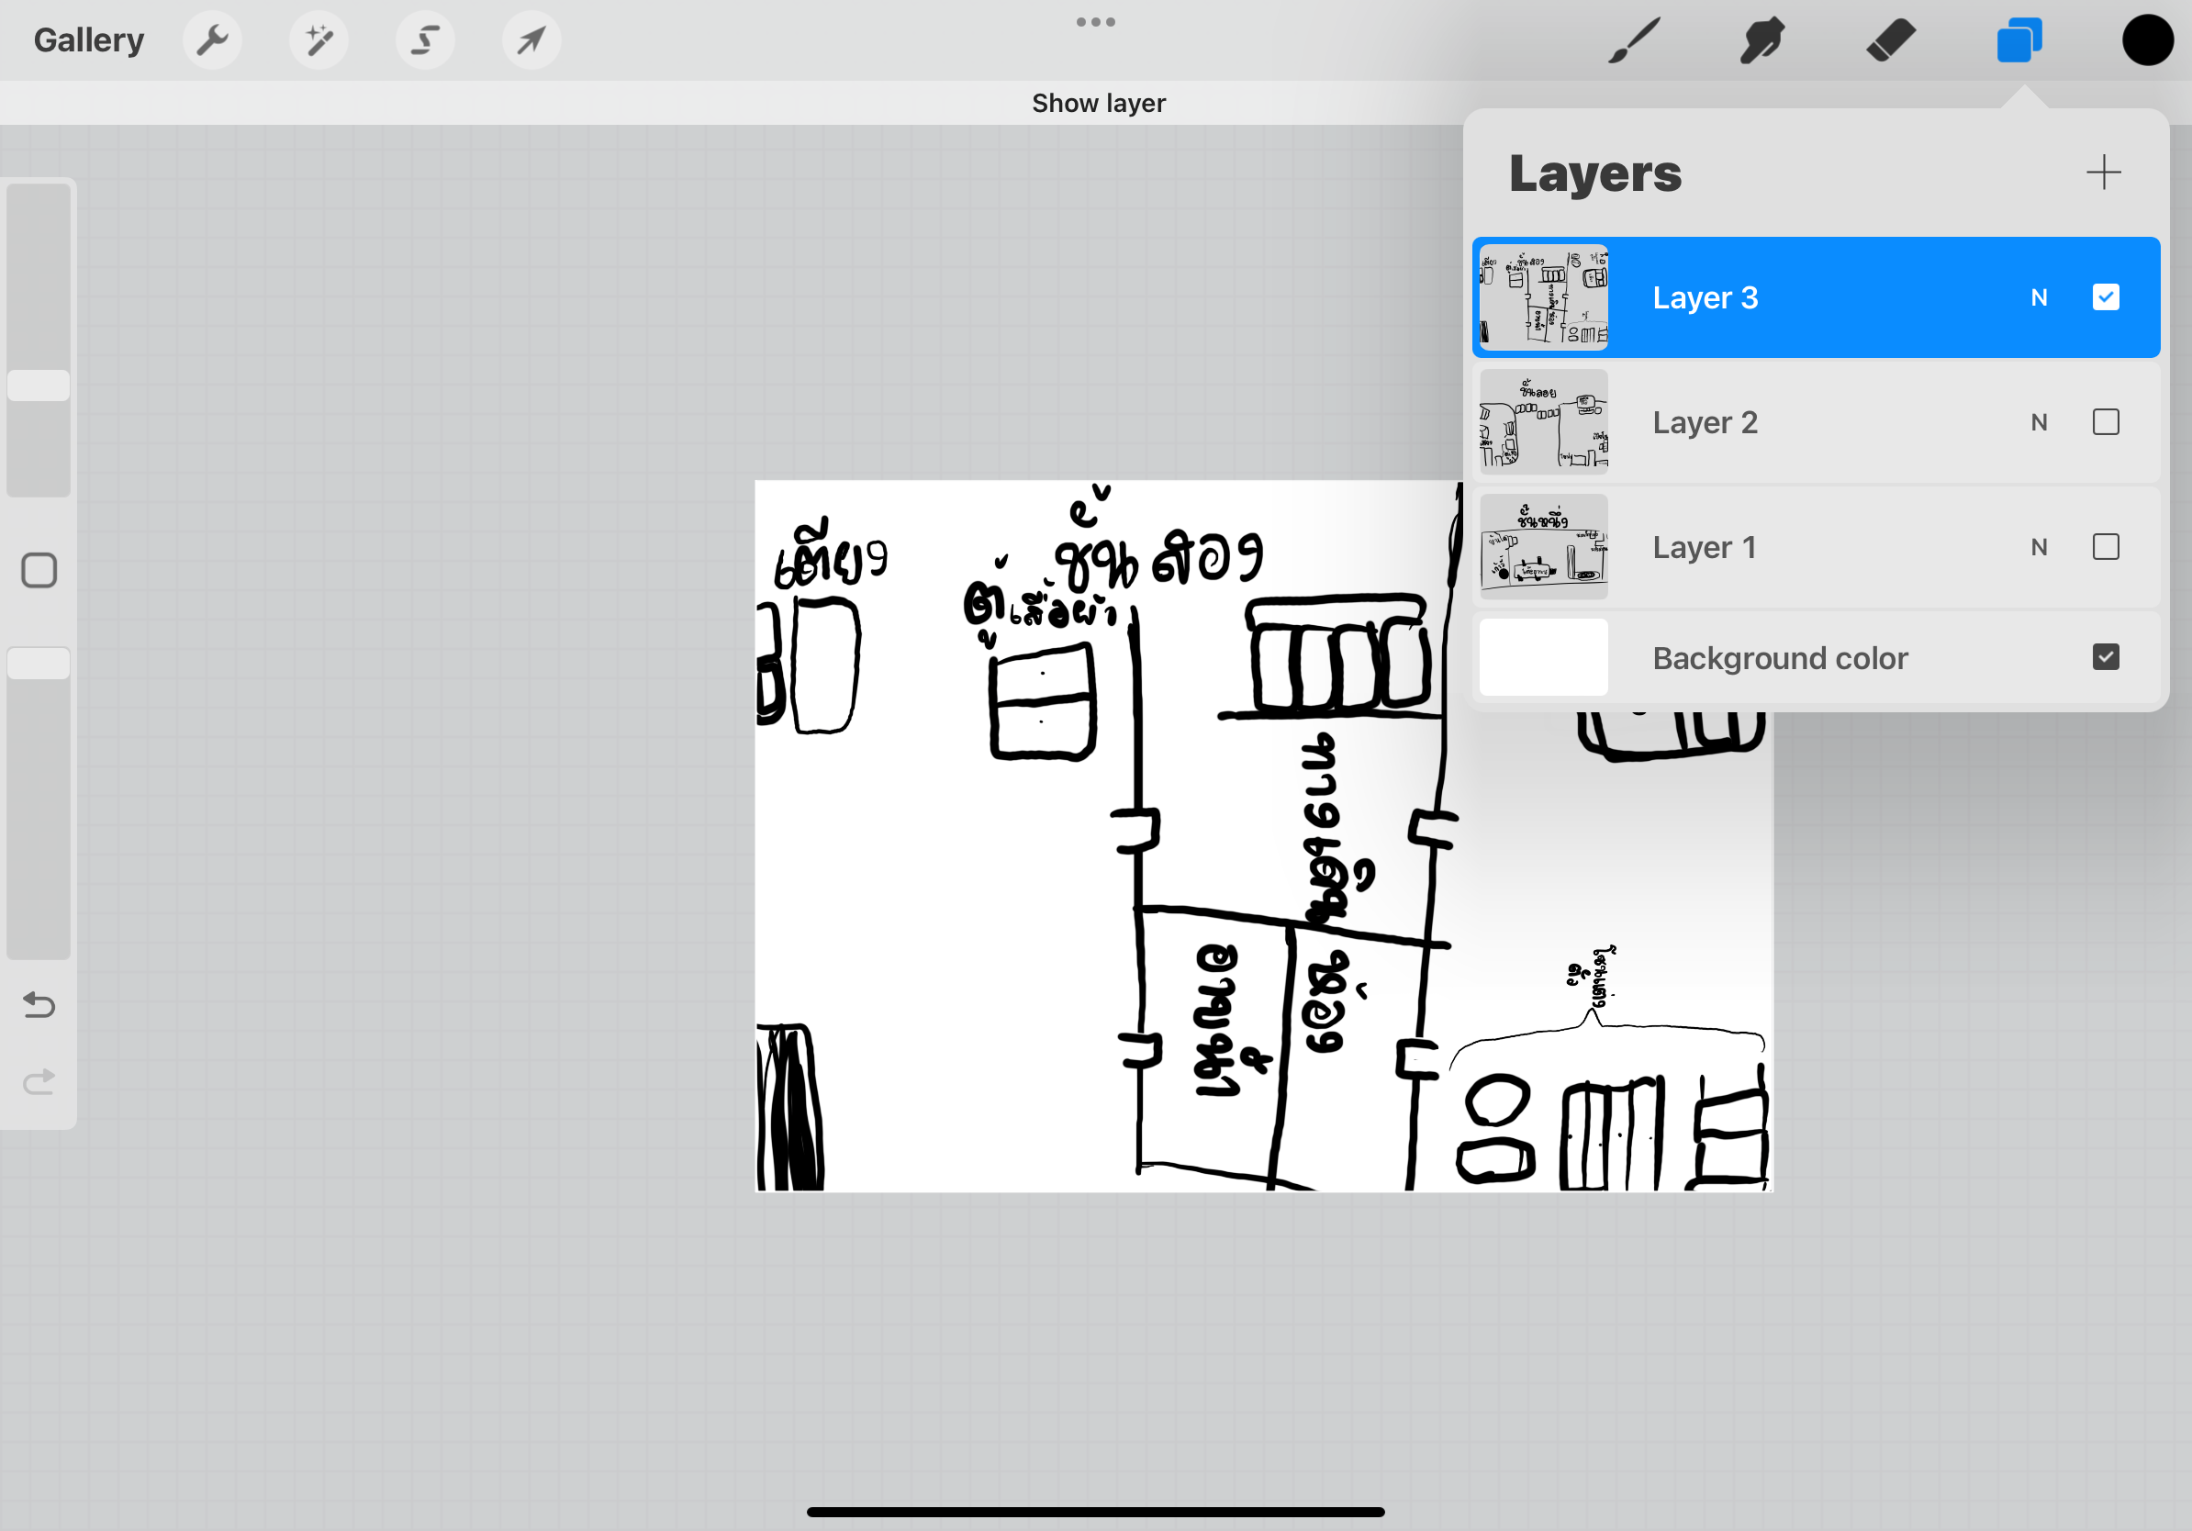Select the Smudge tool
Image resolution: width=2192 pixels, height=1531 pixels.
point(1761,40)
